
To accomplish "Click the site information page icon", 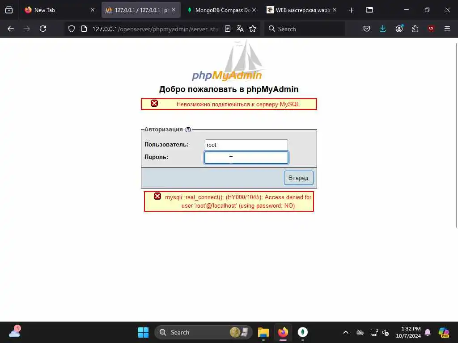I will (x=84, y=29).
